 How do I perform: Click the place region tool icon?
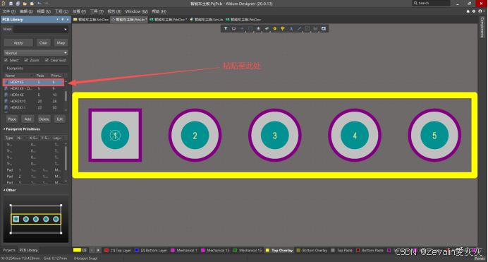click(307, 29)
